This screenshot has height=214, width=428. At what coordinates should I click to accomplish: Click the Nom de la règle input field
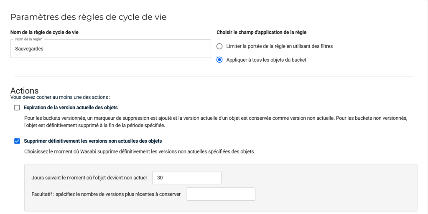pyautogui.click(x=110, y=49)
